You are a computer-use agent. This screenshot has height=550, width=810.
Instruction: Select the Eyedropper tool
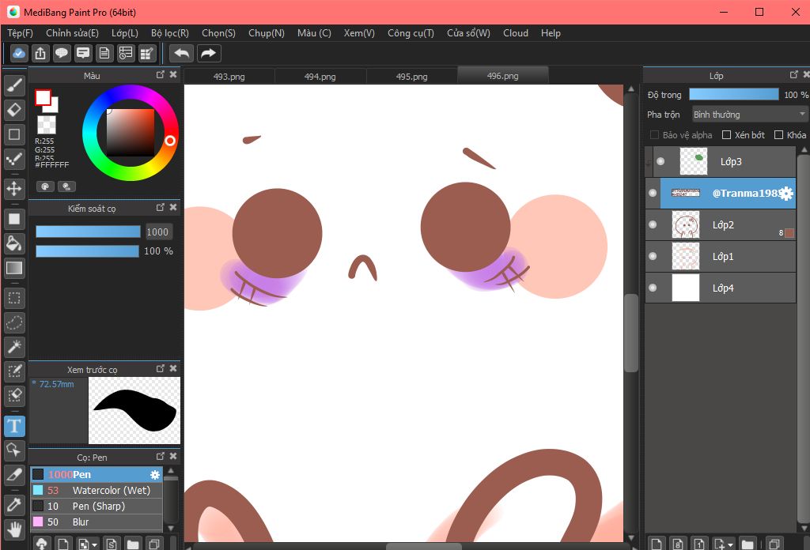(14, 503)
